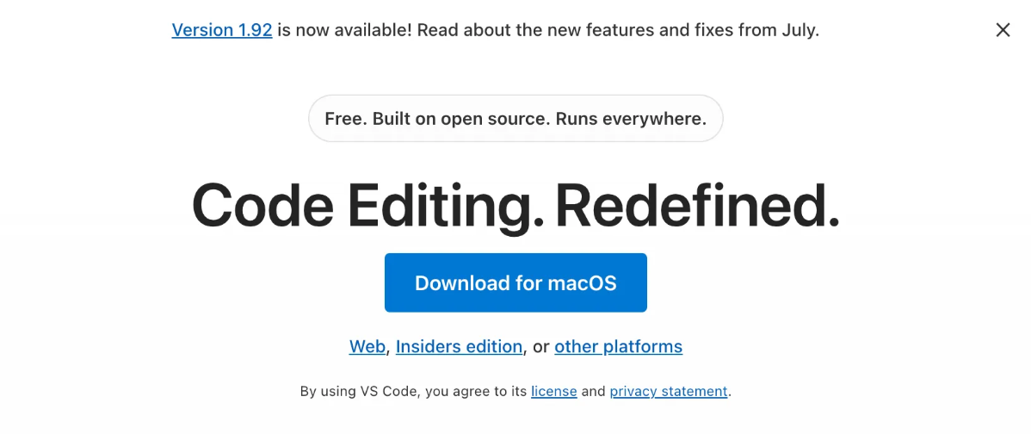Image resolution: width=1031 pixels, height=434 pixels.
Task: Open the other platforms link
Action: point(618,346)
